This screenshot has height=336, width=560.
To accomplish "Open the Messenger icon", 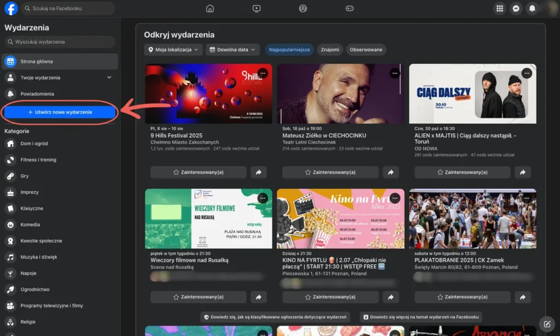I will coord(515,8).
